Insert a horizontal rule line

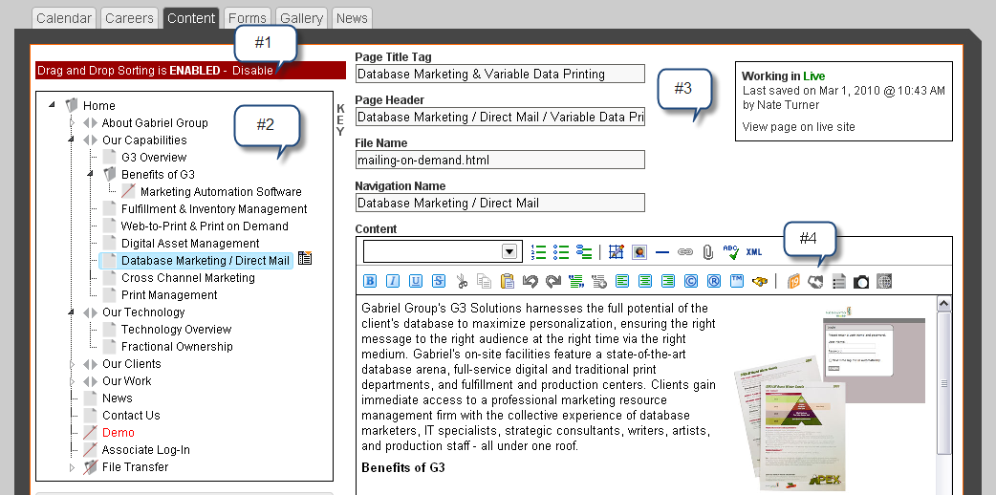click(661, 252)
